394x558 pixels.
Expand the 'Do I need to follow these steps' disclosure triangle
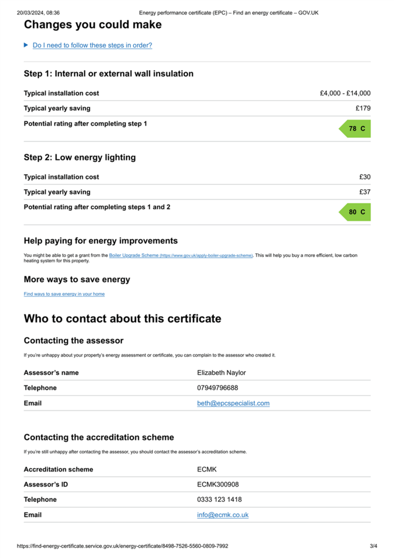[26, 45]
